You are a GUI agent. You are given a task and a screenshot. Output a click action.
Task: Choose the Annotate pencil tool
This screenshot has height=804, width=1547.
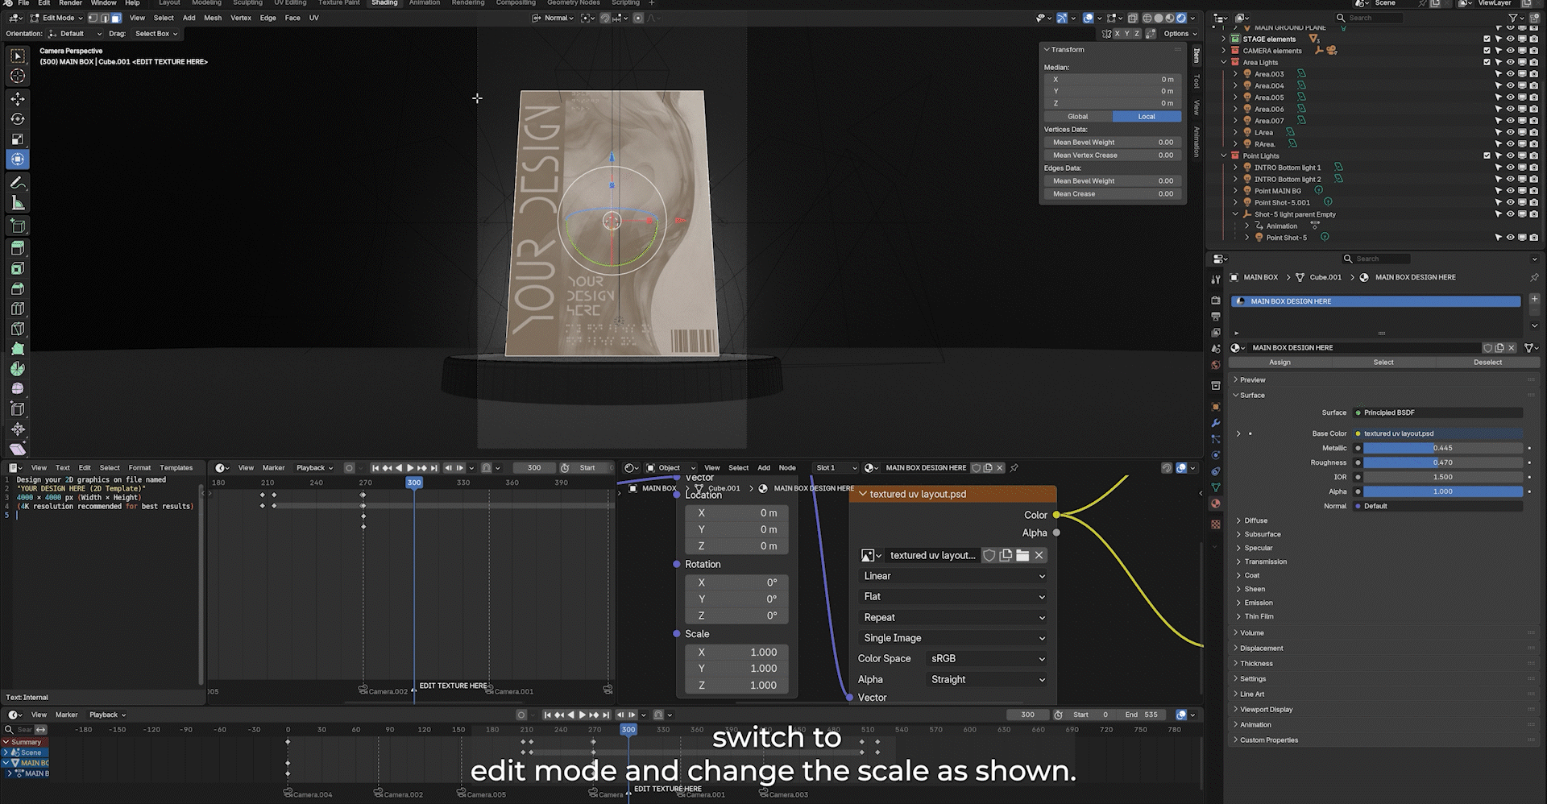(18, 183)
